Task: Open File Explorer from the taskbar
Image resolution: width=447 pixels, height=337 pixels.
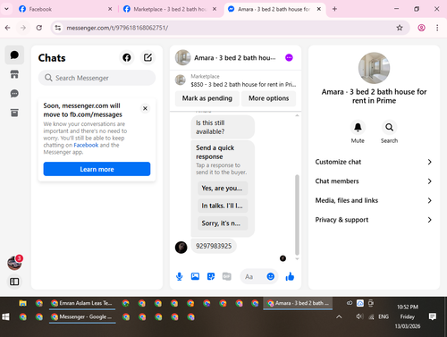Action: (x=22, y=303)
